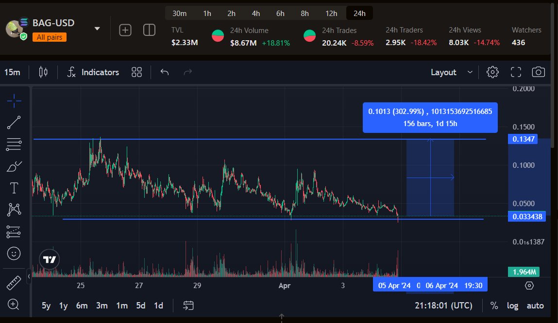Screen dimensions: 558x323
Task: Open the timezone clock 21:18:01 (UTC)
Action: (x=443, y=306)
